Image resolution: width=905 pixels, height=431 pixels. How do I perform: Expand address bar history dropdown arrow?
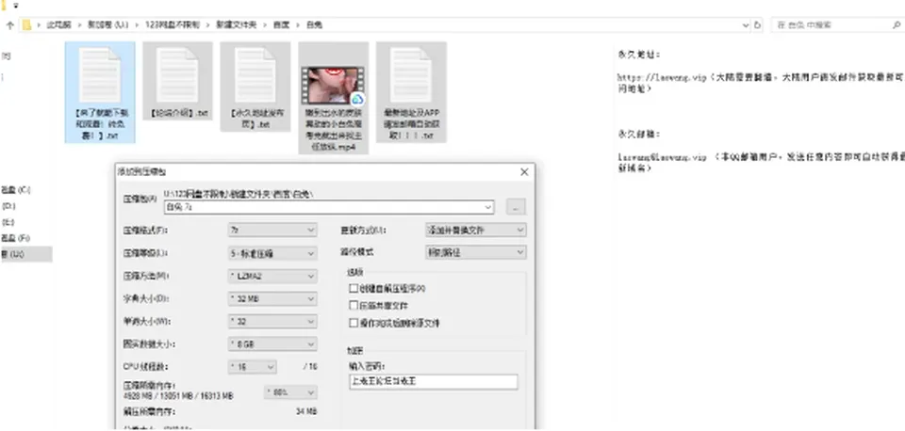[746, 25]
